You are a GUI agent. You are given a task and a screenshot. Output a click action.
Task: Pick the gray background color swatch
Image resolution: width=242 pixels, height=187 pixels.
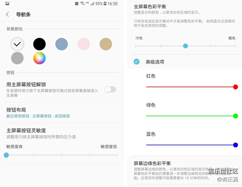[17, 58]
